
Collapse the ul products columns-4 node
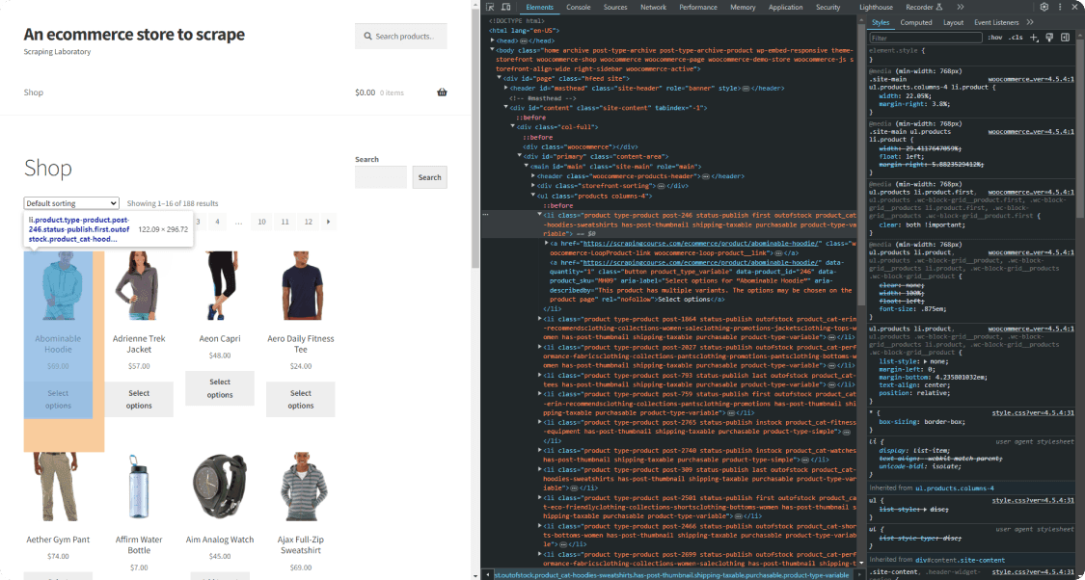coord(532,196)
